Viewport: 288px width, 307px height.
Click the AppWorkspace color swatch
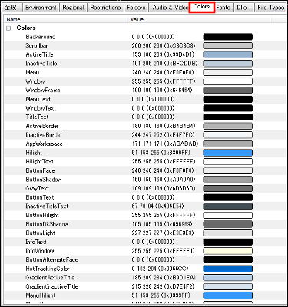click(228, 144)
